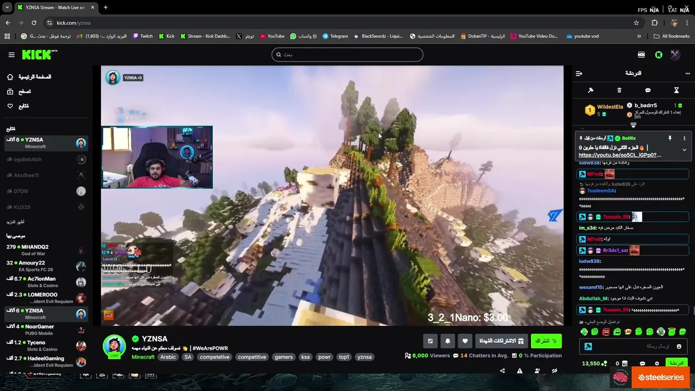Open the Telegram bookmark
Viewport: 695px width, 391px height.
click(335, 36)
